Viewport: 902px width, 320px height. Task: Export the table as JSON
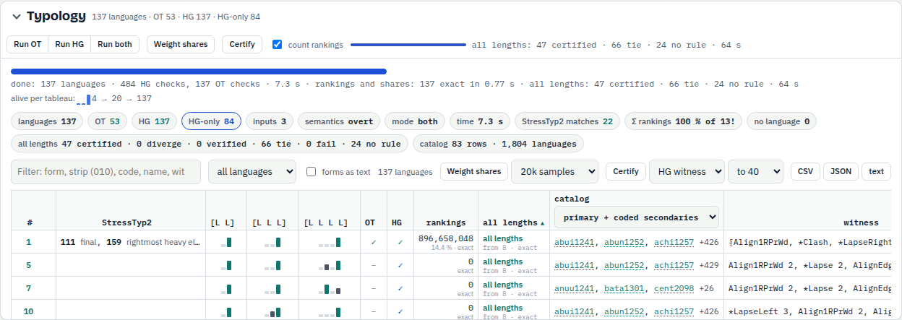click(x=841, y=172)
